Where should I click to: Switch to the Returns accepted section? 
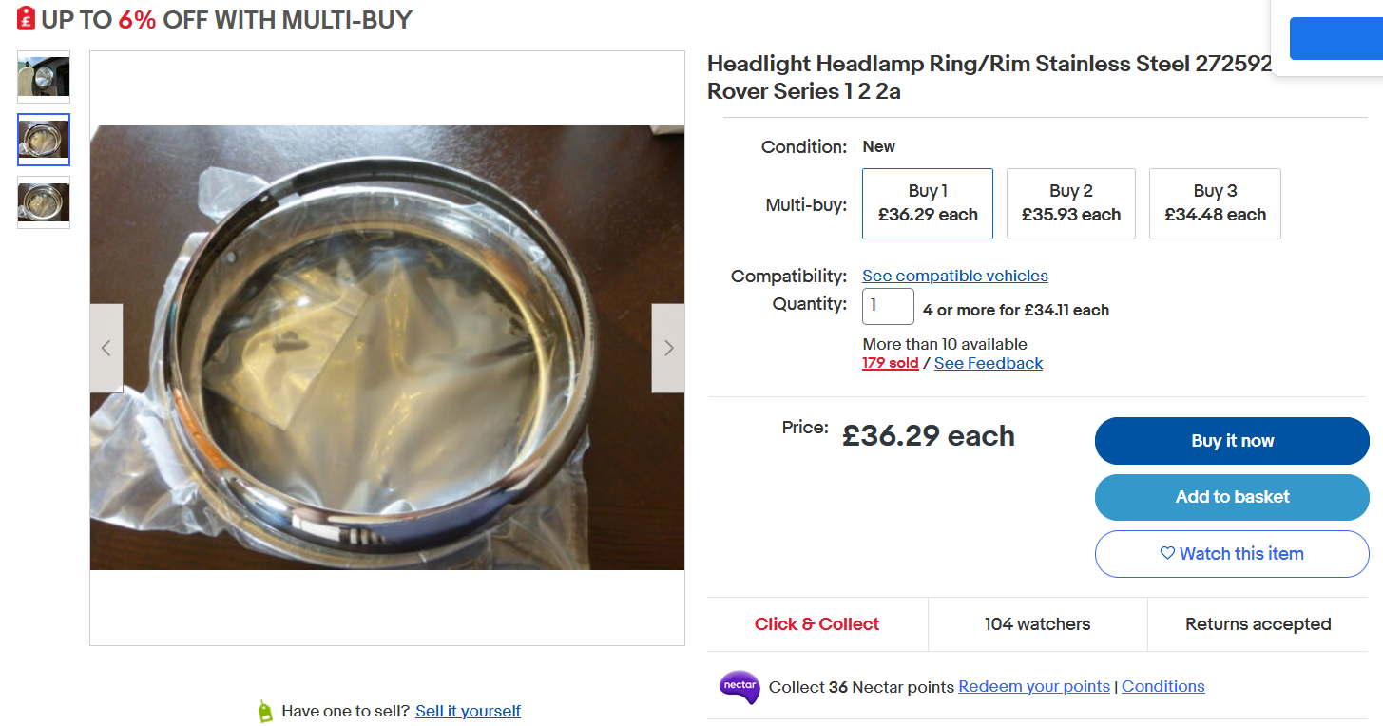(x=1258, y=623)
